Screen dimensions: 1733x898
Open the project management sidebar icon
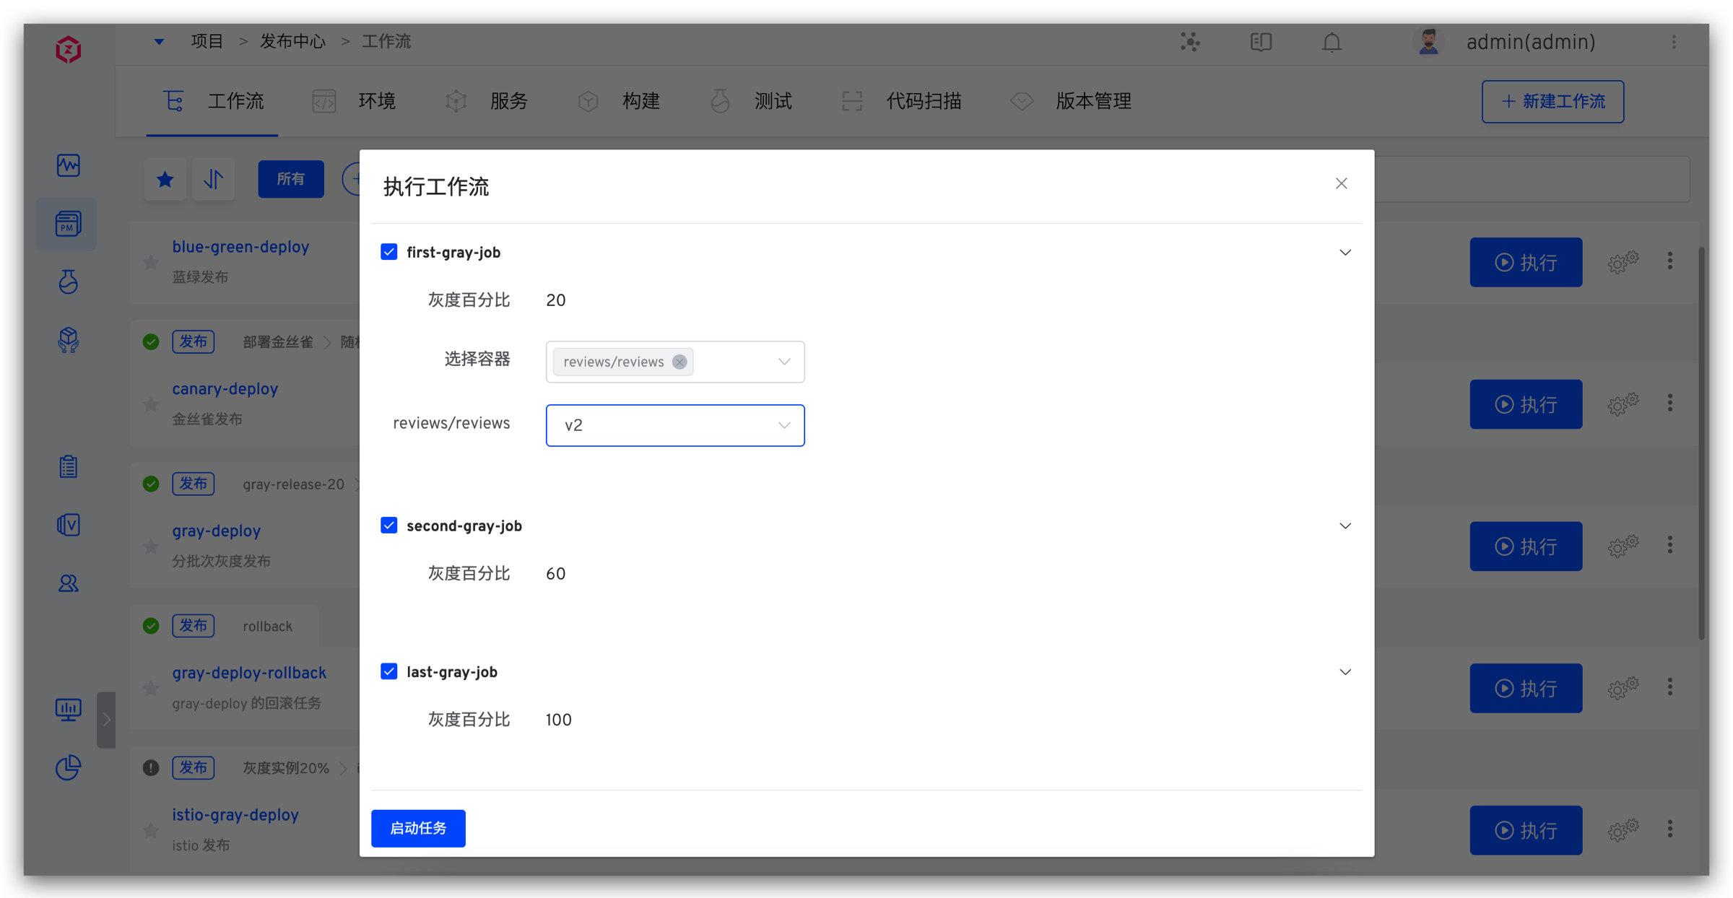pos(68,224)
